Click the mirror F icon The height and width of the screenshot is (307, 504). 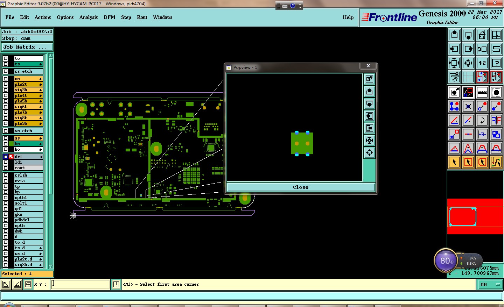tap(496, 120)
